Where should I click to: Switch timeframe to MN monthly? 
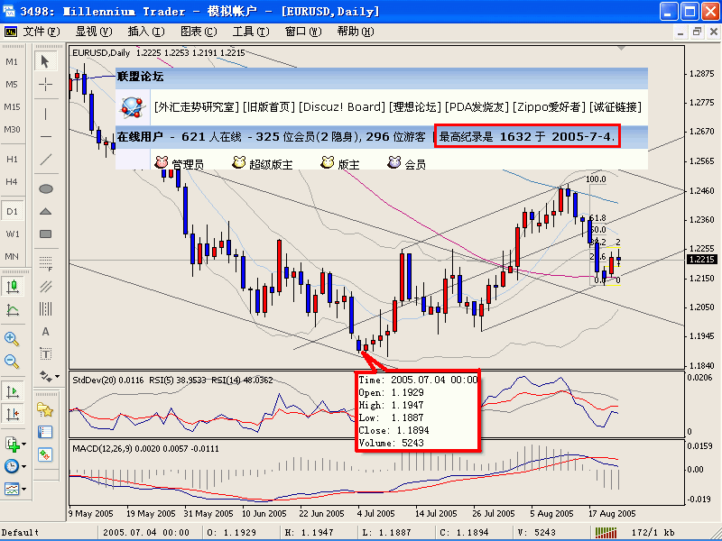[12, 256]
